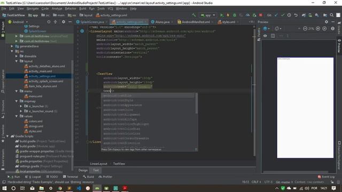Click the Git commit checkmark icon
342x192 pixels.
pos(283,15)
